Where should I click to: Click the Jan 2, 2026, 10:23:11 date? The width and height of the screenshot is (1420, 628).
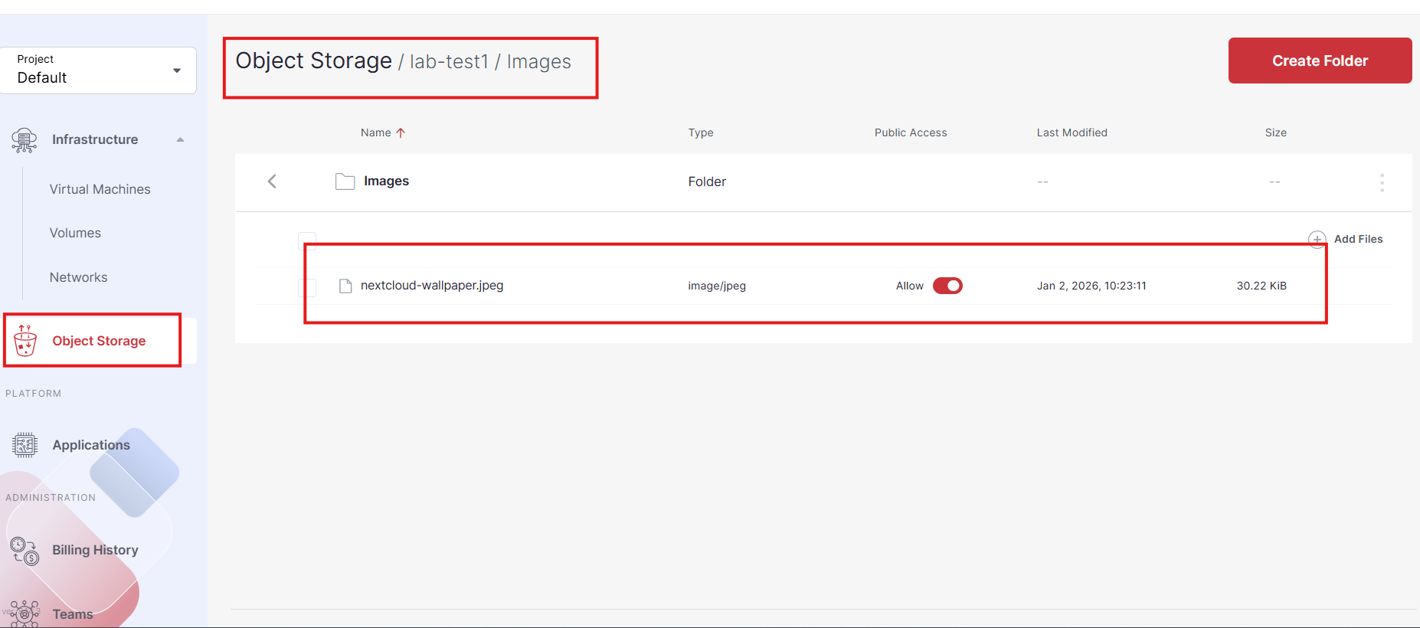tap(1091, 286)
